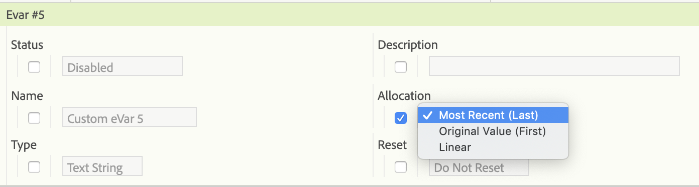
Task: Click the empty Description text field
Action: click(554, 66)
